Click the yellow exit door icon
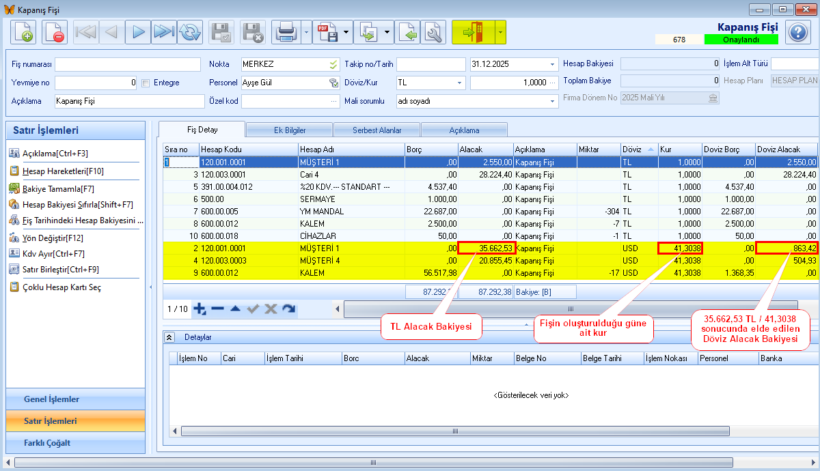 click(x=472, y=32)
